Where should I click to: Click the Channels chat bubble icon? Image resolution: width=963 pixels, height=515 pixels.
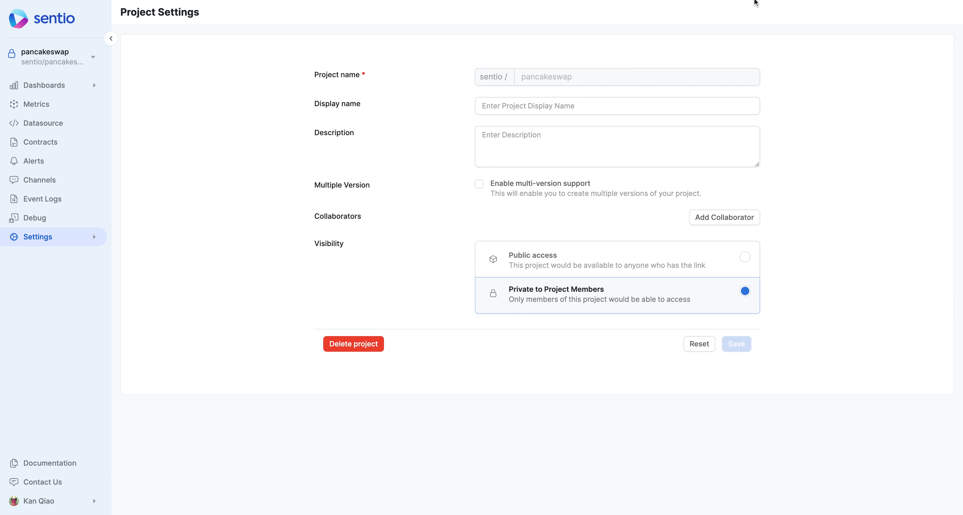[14, 180]
